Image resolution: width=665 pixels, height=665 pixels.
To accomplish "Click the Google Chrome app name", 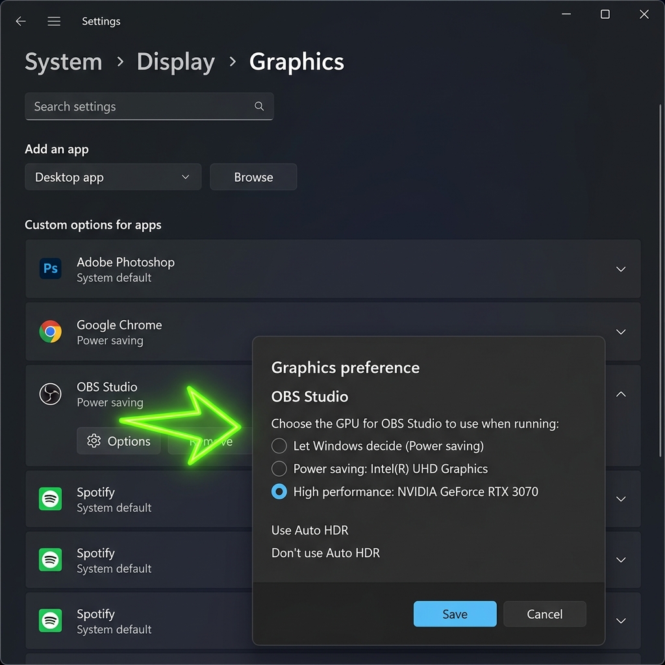I will [119, 325].
